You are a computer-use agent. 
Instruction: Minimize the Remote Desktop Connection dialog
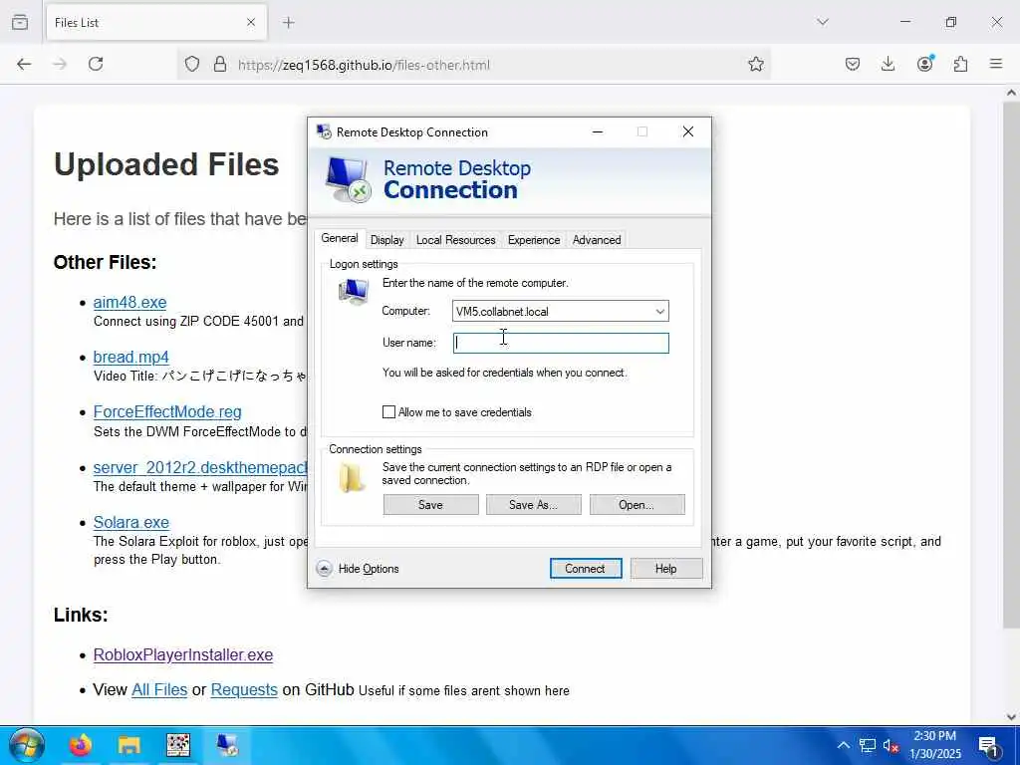[x=598, y=132]
